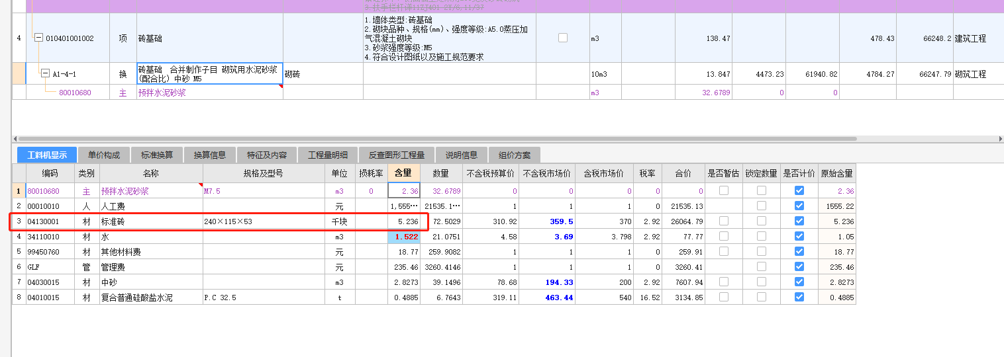
Task: Toggle 锁定数量 for 水 row
Action: pyautogui.click(x=762, y=236)
